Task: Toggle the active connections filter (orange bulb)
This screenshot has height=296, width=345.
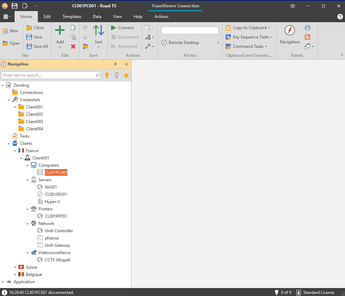Action: pyautogui.click(x=107, y=75)
